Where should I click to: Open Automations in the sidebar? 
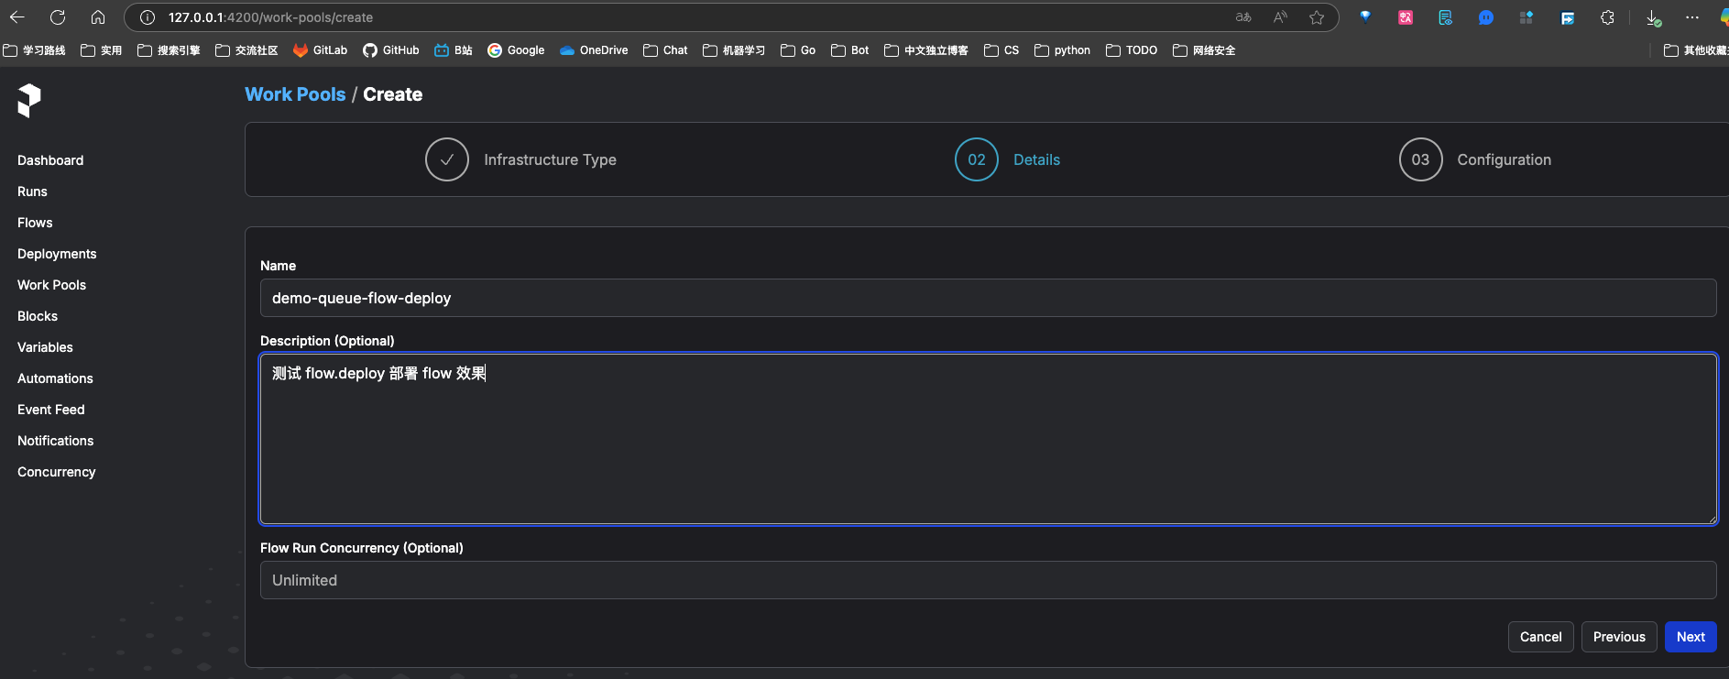point(55,378)
